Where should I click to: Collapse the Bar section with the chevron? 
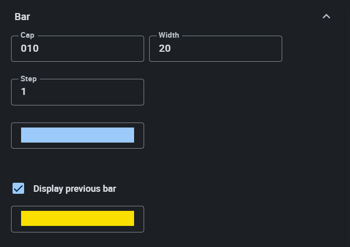click(x=326, y=17)
